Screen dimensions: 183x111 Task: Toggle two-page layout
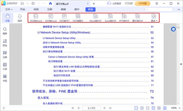(x=159, y=108)
